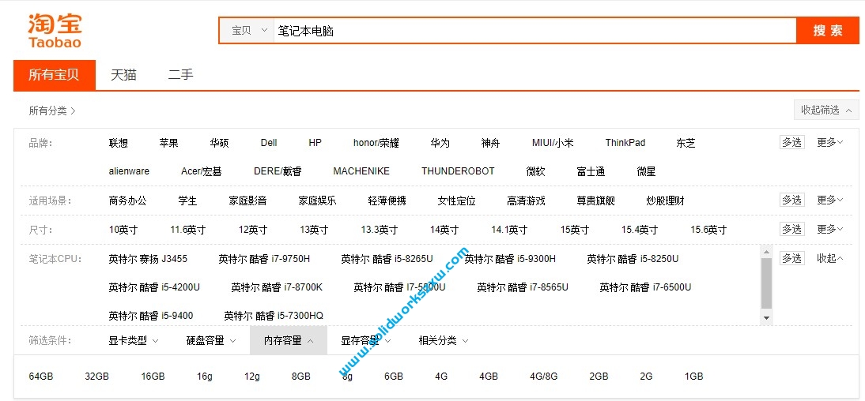Image resolution: width=865 pixels, height=401 pixels.
Task: Click the Taobao logo
Action: pyautogui.click(x=55, y=31)
